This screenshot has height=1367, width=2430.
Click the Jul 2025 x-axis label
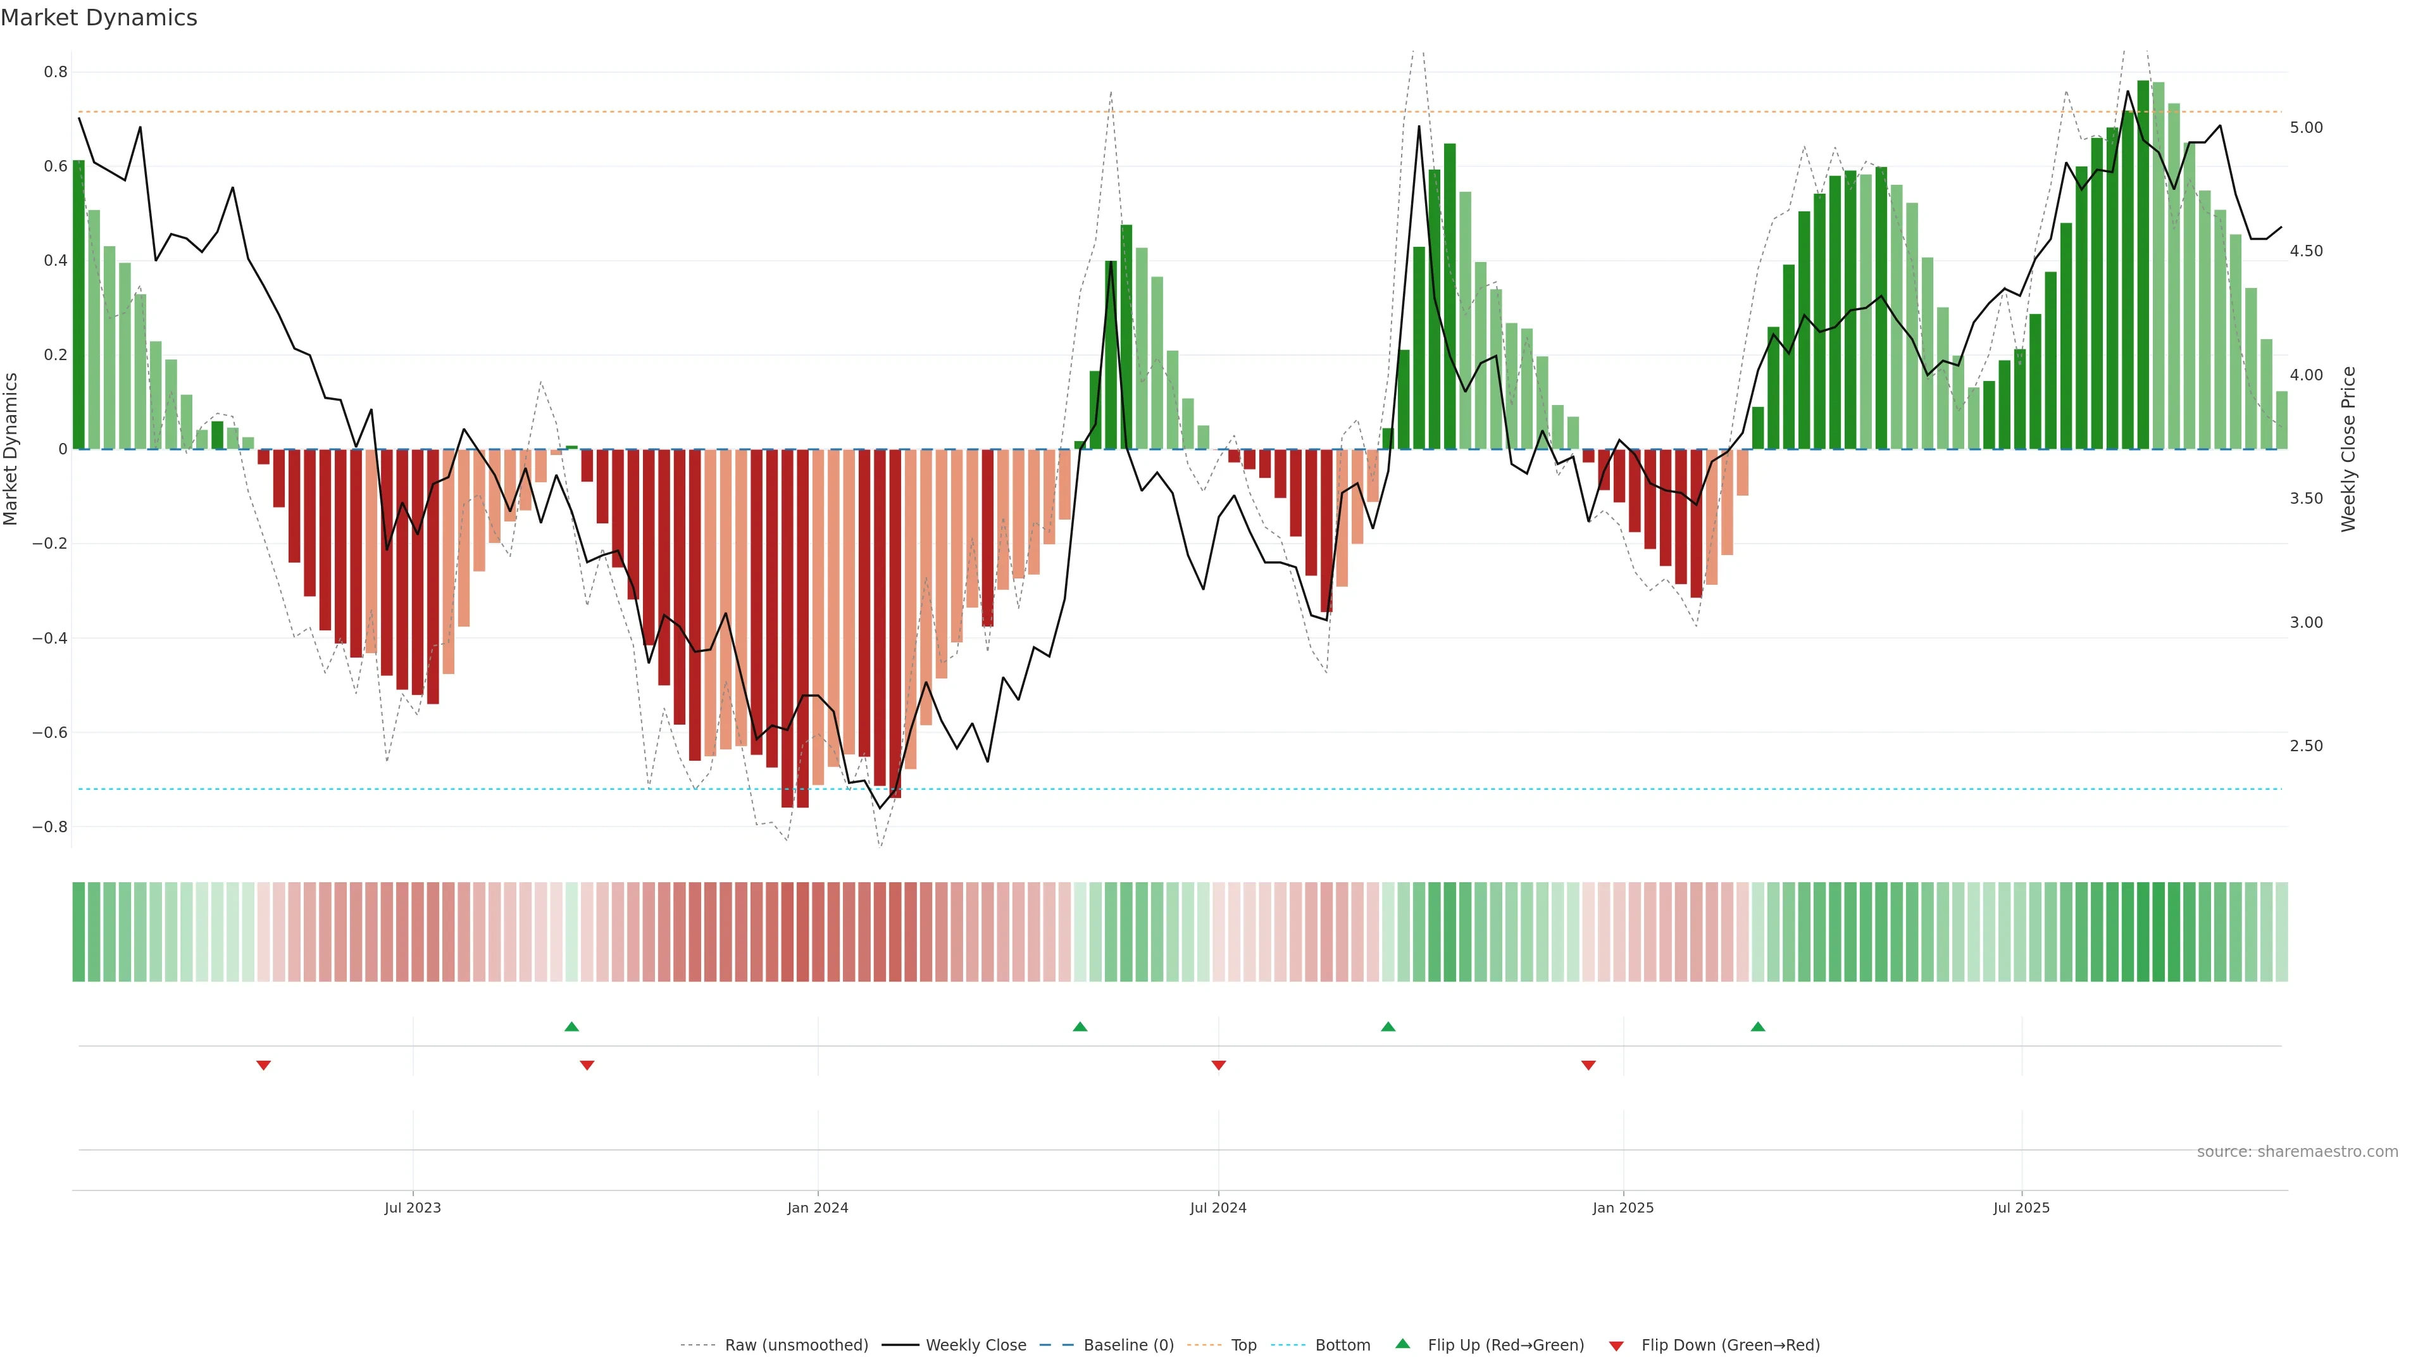[x=2021, y=1208]
